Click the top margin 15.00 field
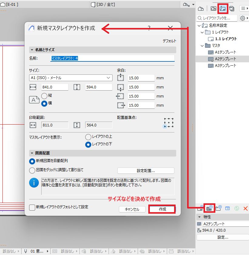The image size is (249, 255). 141,78
